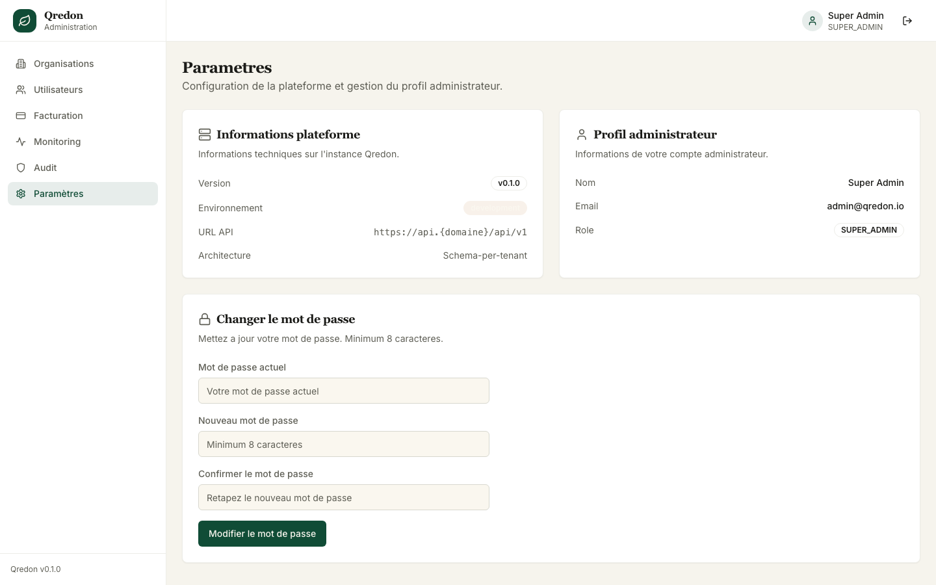This screenshot has height=585, width=936.
Task: Click the Paramètres gear icon
Action: coord(21,194)
